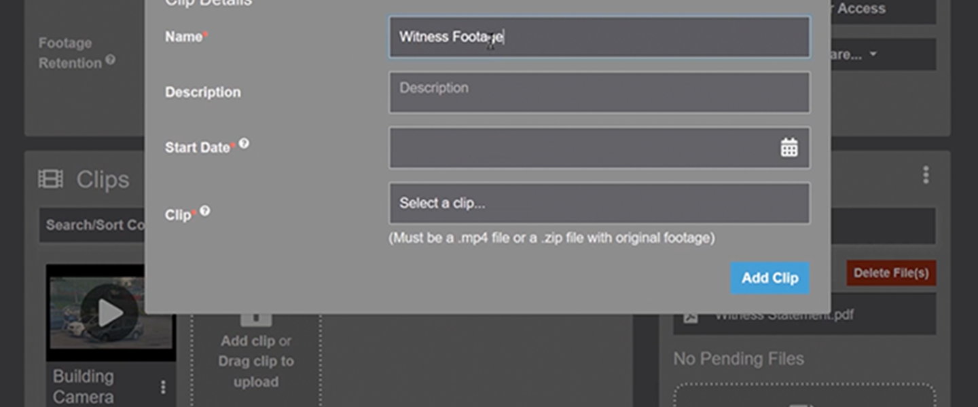Open the Select a clip chooser
Image resolution: width=978 pixels, height=407 pixels.
(599, 203)
